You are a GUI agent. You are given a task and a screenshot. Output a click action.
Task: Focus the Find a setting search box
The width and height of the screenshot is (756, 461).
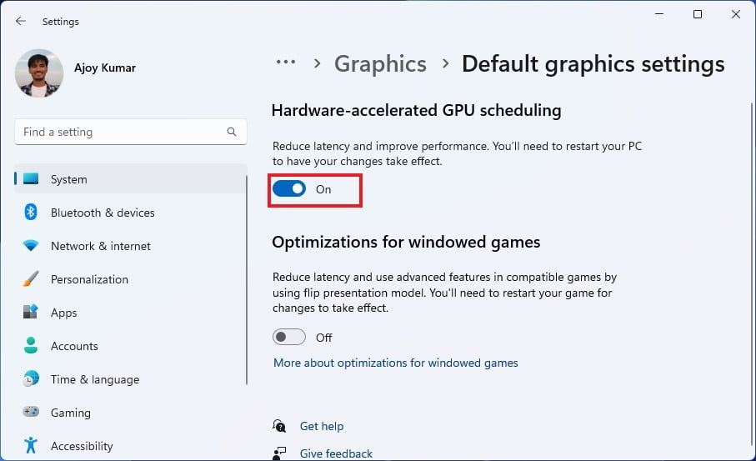pyautogui.click(x=131, y=132)
